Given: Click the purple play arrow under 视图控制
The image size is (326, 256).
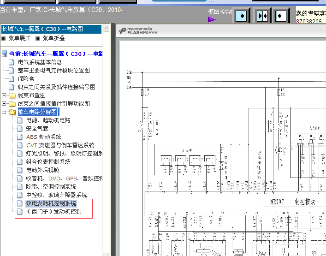Looking at the screenshot, I should click(212, 19).
